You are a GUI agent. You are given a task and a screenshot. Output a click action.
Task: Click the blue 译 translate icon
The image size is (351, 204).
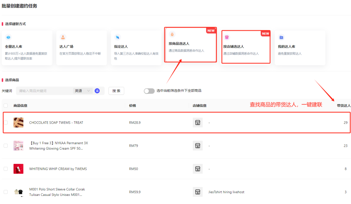click(97, 91)
